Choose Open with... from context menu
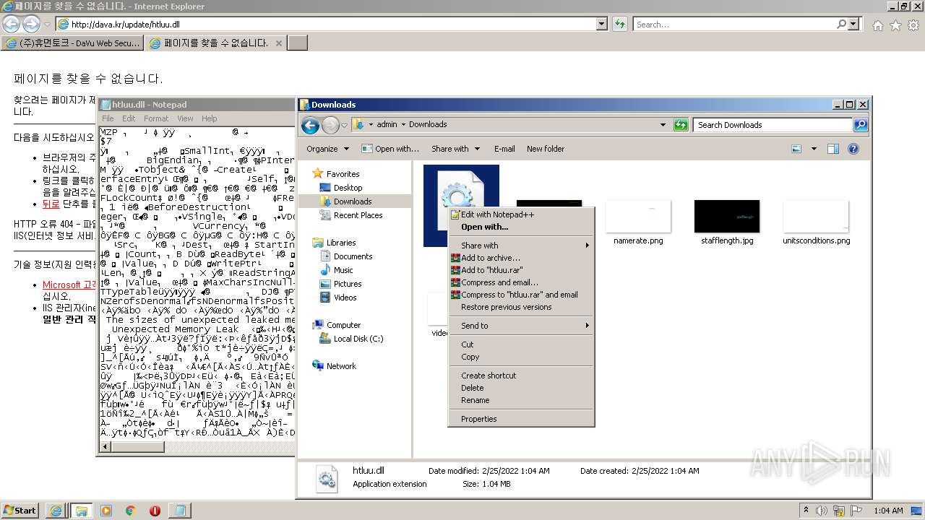The width and height of the screenshot is (925, 520). 484,227
